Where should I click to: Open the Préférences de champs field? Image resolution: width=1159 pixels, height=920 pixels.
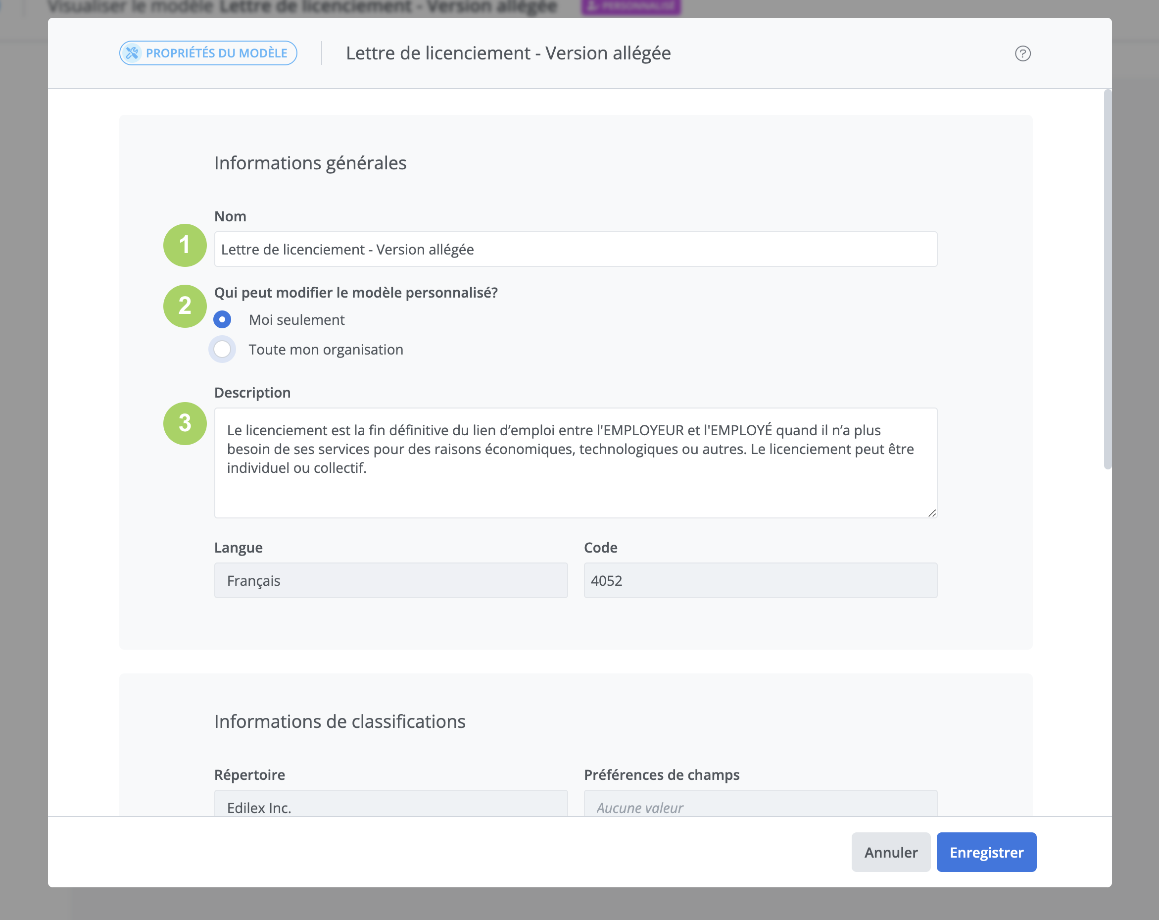(760, 805)
